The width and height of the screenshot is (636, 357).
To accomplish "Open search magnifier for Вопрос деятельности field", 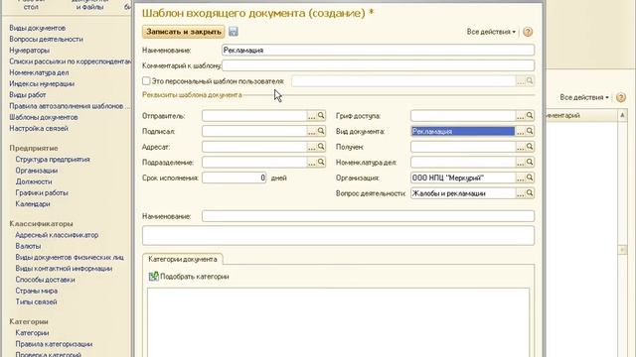I will click(530, 193).
